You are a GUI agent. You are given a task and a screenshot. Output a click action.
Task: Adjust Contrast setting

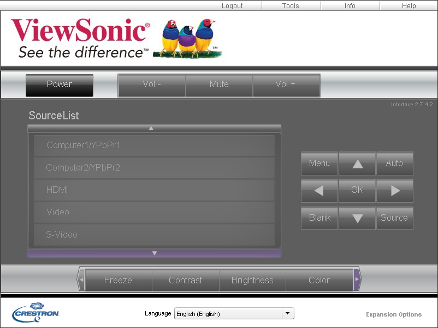186,280
